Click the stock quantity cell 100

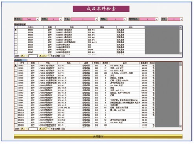point(105,73)
